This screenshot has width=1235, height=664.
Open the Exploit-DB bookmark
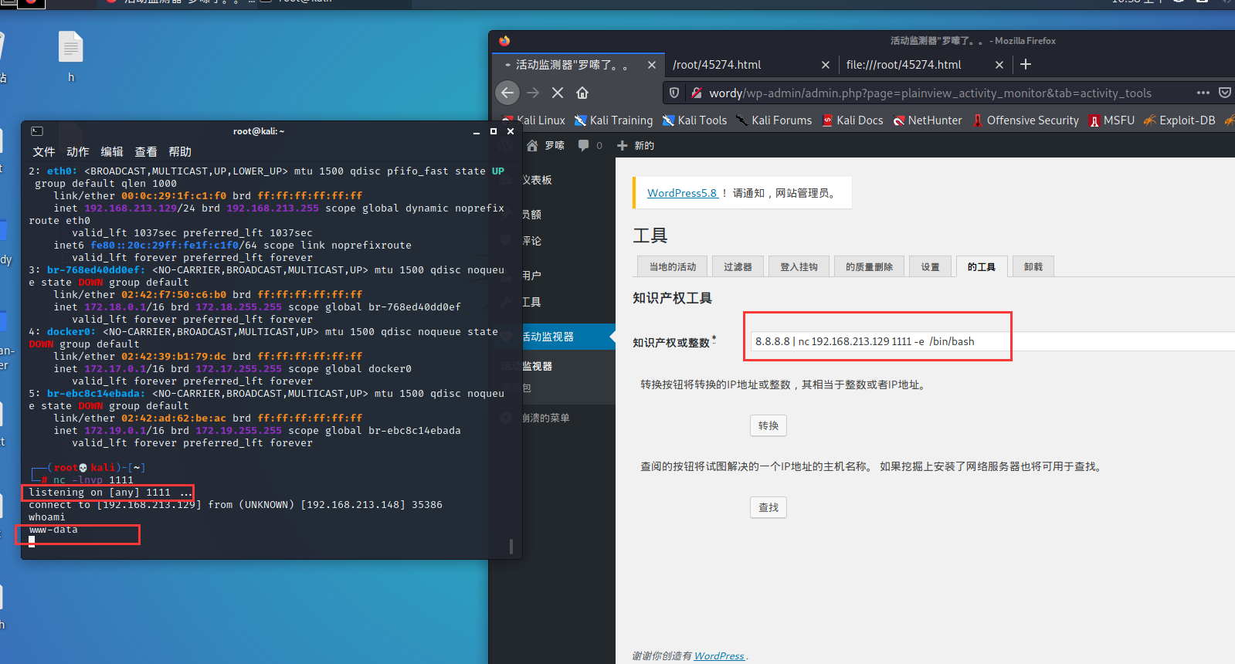pyautogui.click(x=1179, y=120)
